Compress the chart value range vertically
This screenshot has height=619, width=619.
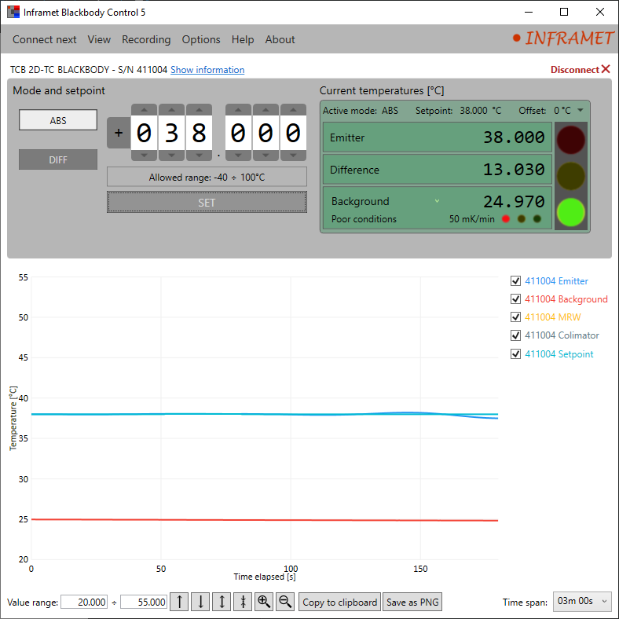(243, 602)
